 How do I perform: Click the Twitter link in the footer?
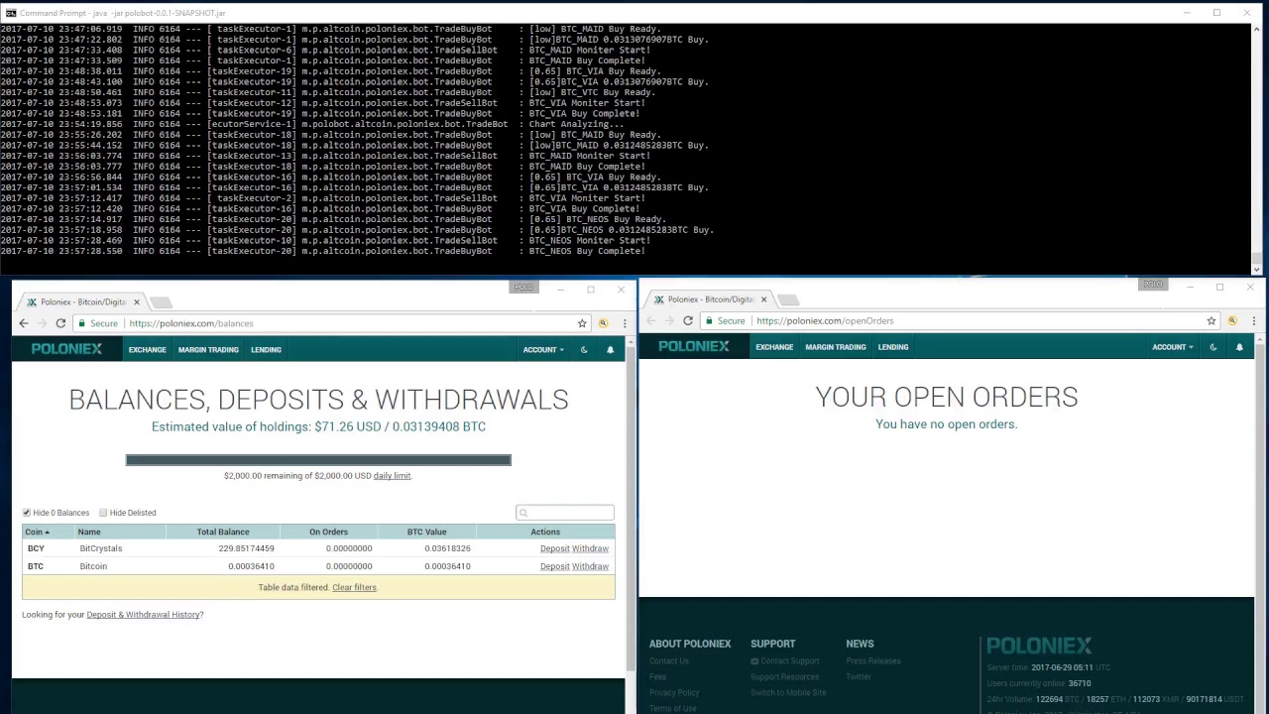(x=859, y=676)
